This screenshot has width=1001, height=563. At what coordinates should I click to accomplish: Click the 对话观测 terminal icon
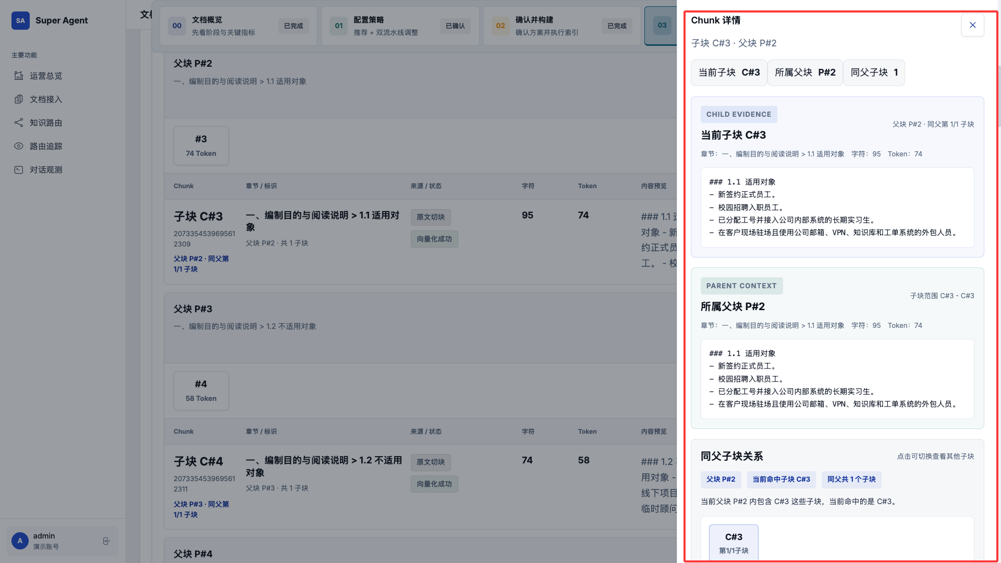[19, 169]
